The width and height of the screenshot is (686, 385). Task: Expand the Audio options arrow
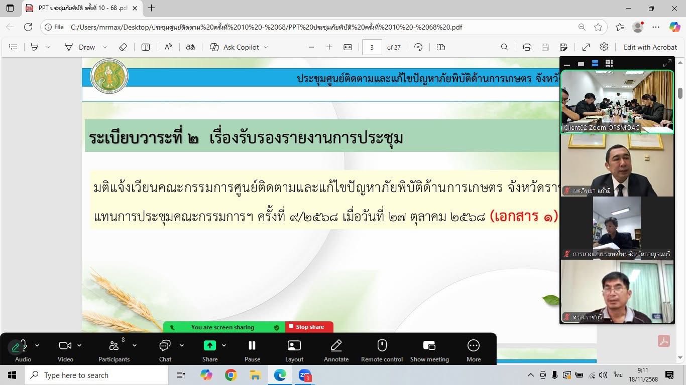pyautogui.click(x=37, y=345)
